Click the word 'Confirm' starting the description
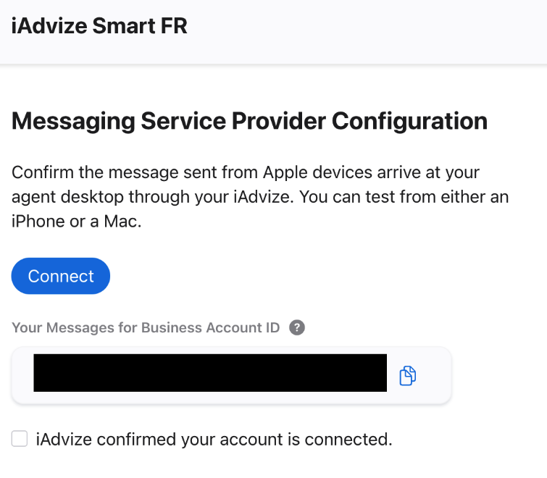Viewport: 547px width, 478px height. (42, 173)
